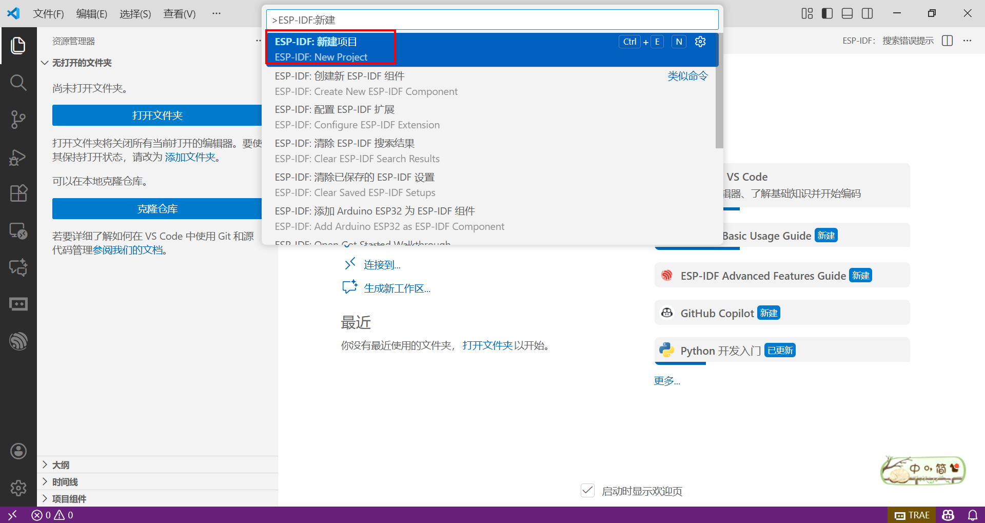985x523 pixels.
Task: Open more actions menu in editor title area
Action: (967, 41)
